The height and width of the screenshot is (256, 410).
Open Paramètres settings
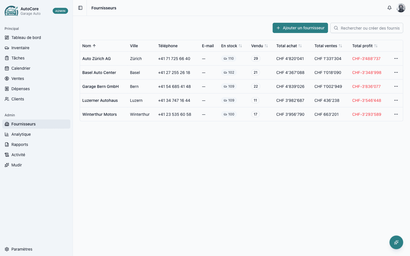click(22, 249)
